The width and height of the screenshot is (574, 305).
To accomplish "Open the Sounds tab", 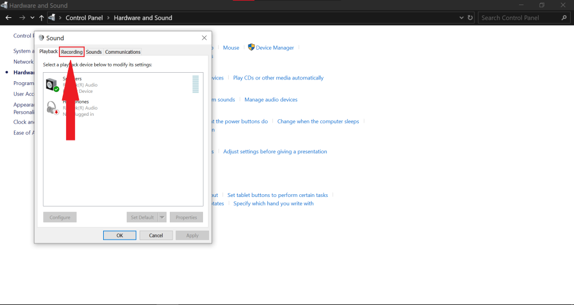I will tap(94, 52).
